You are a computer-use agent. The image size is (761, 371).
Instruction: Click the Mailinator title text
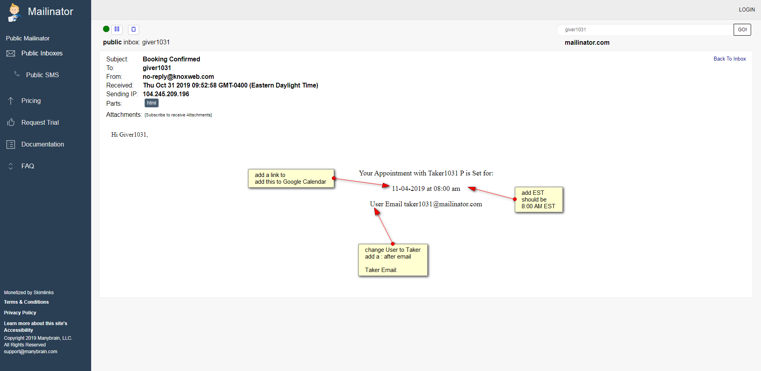[50, 11]
